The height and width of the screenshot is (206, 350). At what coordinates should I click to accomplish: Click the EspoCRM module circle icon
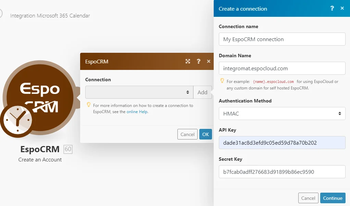pos(40,97)
